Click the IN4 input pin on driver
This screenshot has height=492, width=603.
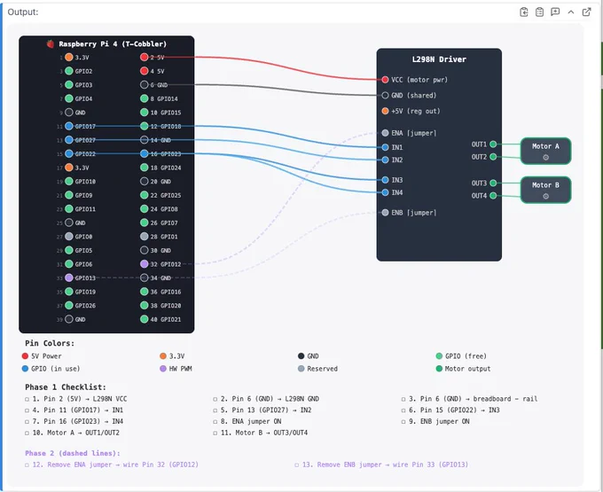385,192
